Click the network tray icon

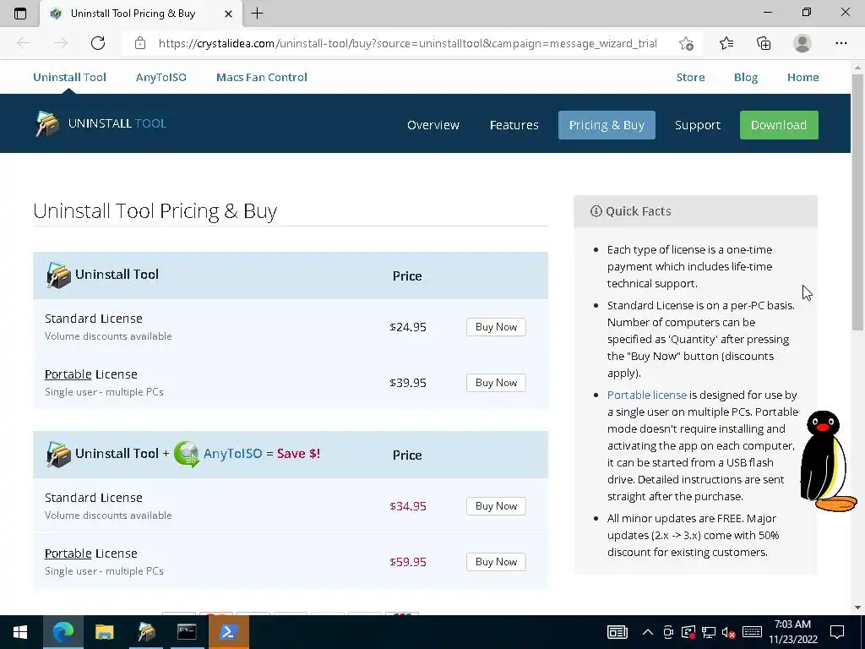click(709, 632)
